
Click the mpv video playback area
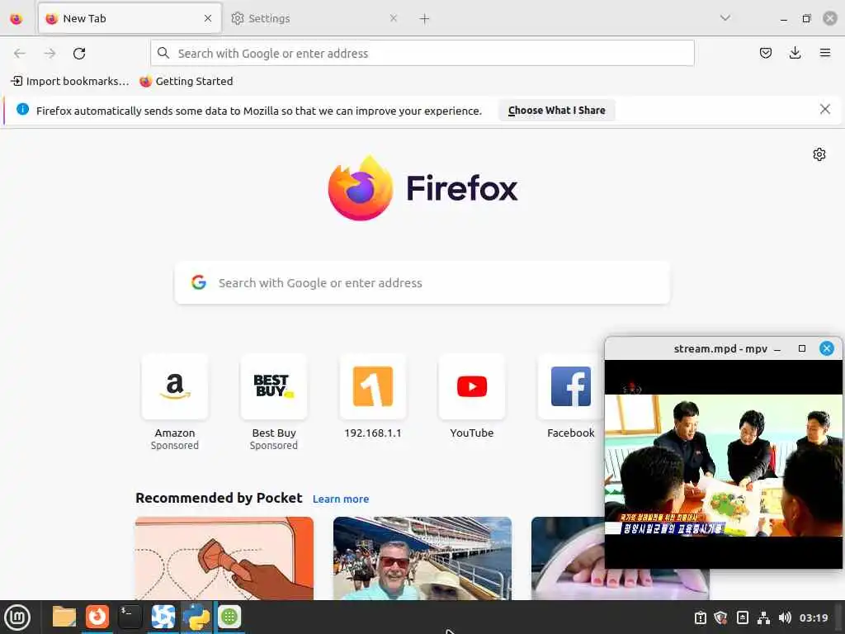click(x=723, y=464)
